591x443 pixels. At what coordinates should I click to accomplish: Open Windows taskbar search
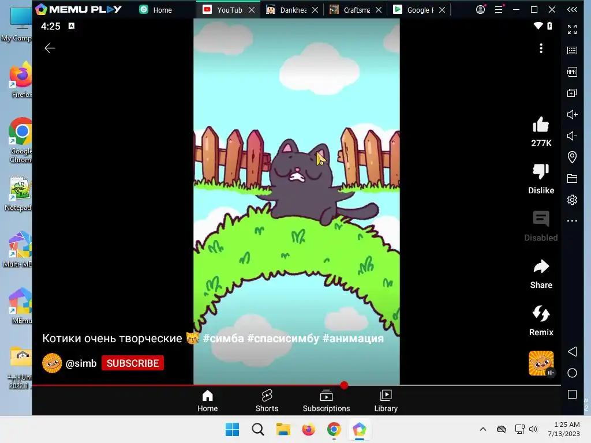tap(258, 429)
